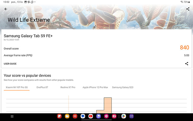Tap the date 'lis 13, 2023 15:01'
Screen dimensions: 193x121
12,40
